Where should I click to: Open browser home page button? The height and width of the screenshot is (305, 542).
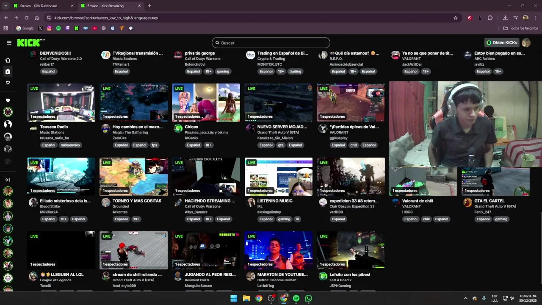point(37,18)
